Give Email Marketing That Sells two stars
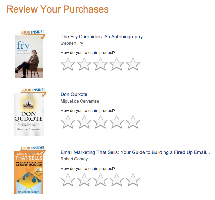215x200 pixels. coord(84,180)
